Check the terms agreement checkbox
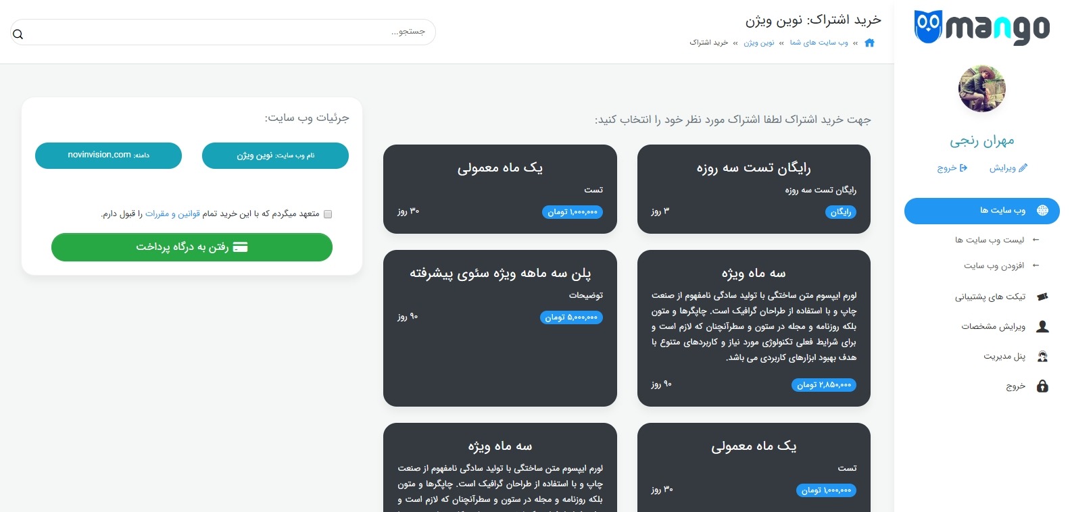The width and height of the screenshot is (1070, 512). click(328, 214)
